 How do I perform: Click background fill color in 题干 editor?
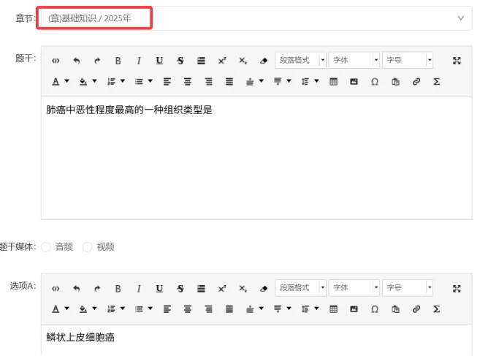(x=83, y=82)
